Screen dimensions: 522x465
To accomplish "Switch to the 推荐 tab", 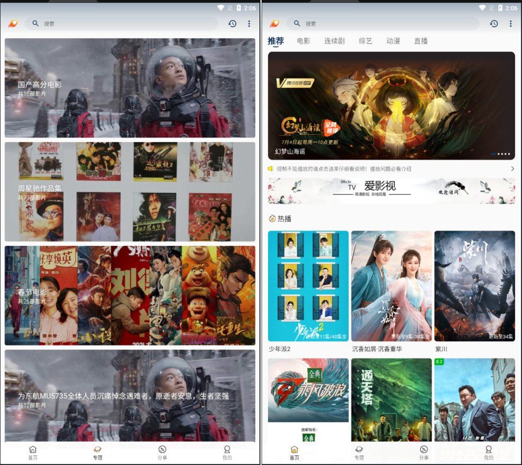I will 276,41.
